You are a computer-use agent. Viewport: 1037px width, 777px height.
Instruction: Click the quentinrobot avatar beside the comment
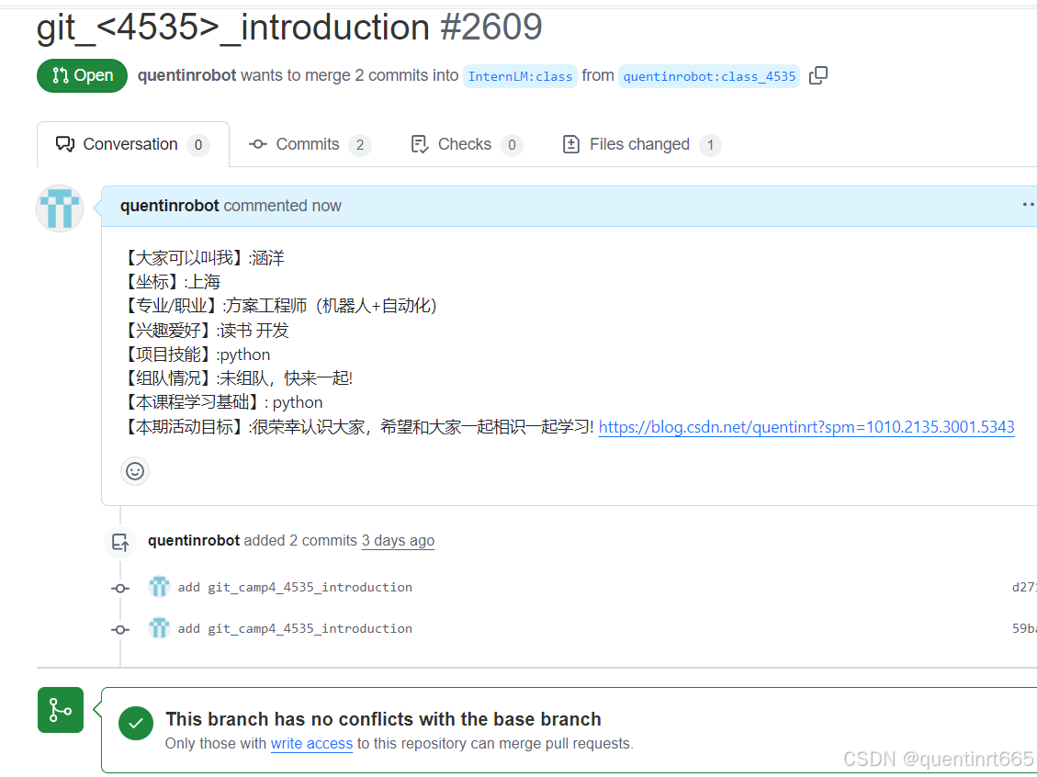60,208
